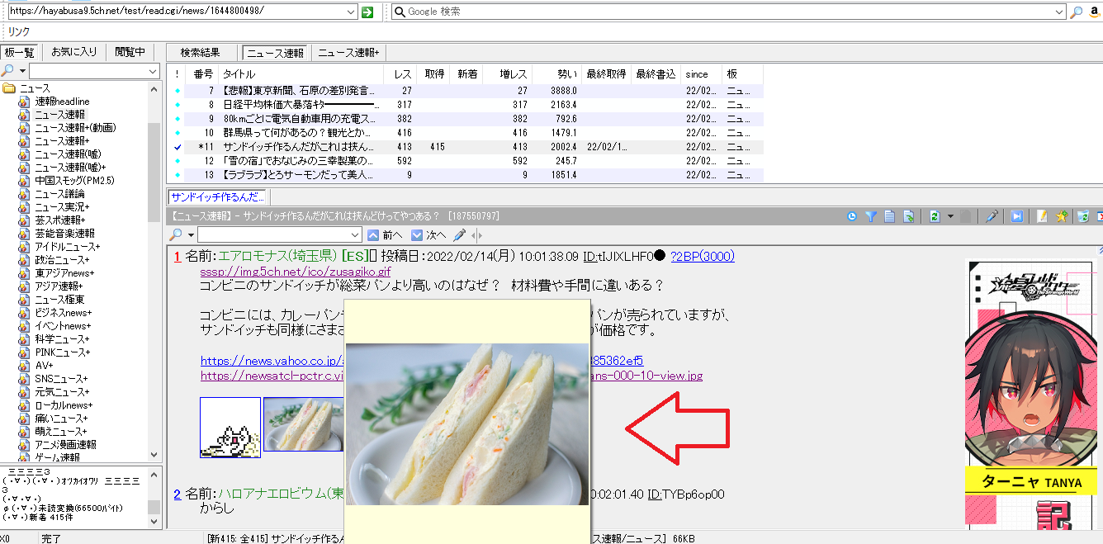Click the Amazon icon in the search bar
1103x544 pixels.
coord(1095,12)
